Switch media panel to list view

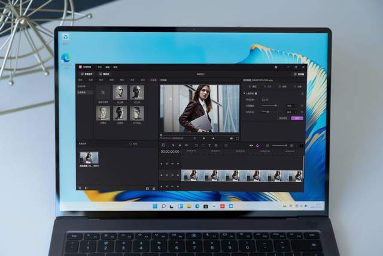[x=86, y=188]
